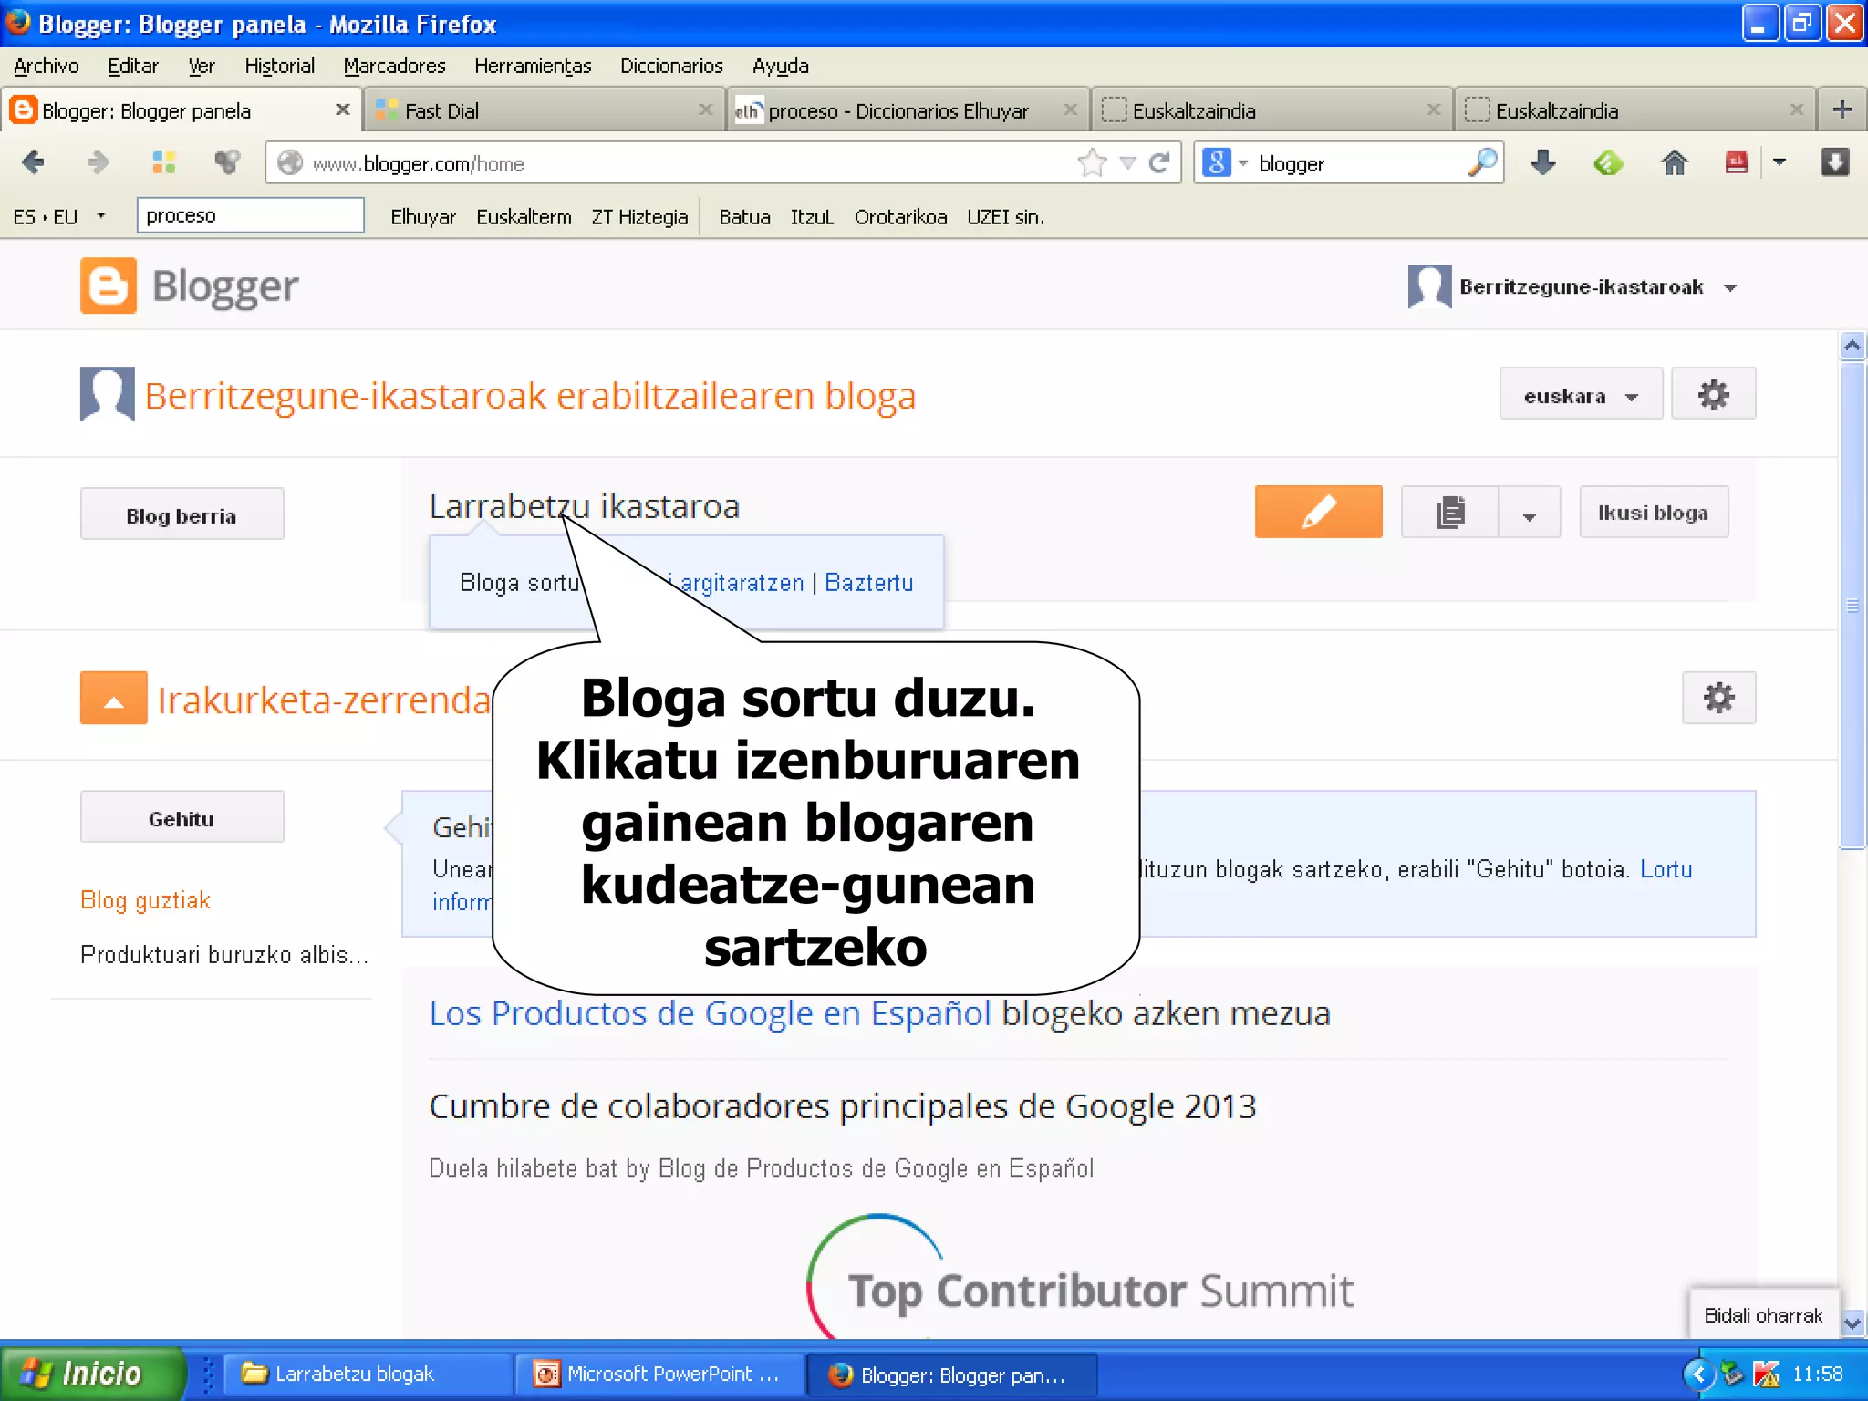Collapse the Irakurketa-zerrenda section

pyautogui.click(x=114, y=699)
